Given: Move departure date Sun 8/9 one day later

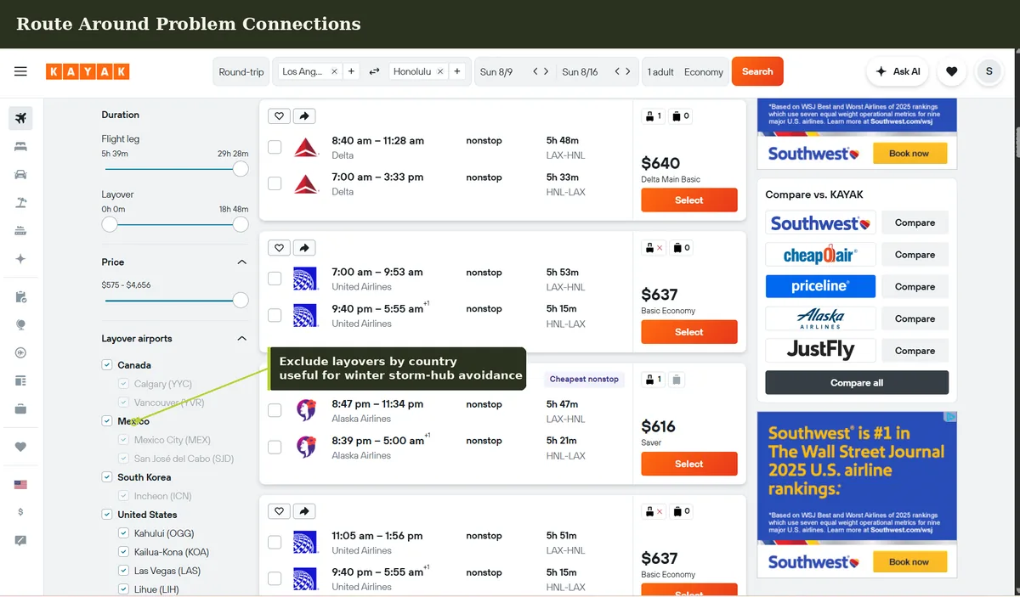Looking at the screenshot, I should tap(546, 71).
